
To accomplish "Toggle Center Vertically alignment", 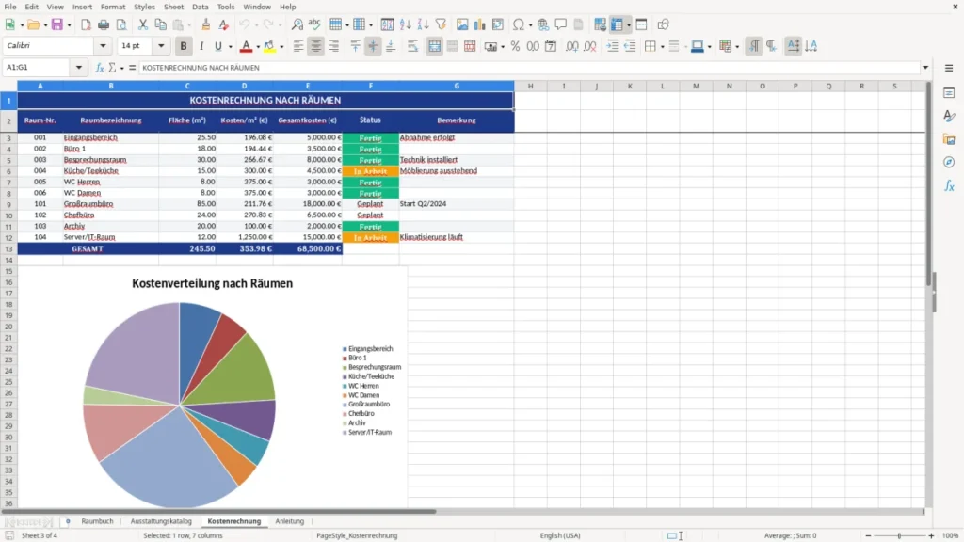I will coord(373,46).
